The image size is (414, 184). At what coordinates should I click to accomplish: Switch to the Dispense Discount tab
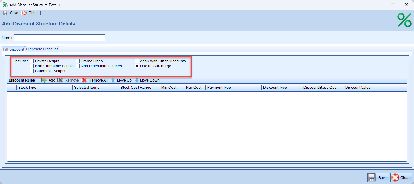point(42,49)
